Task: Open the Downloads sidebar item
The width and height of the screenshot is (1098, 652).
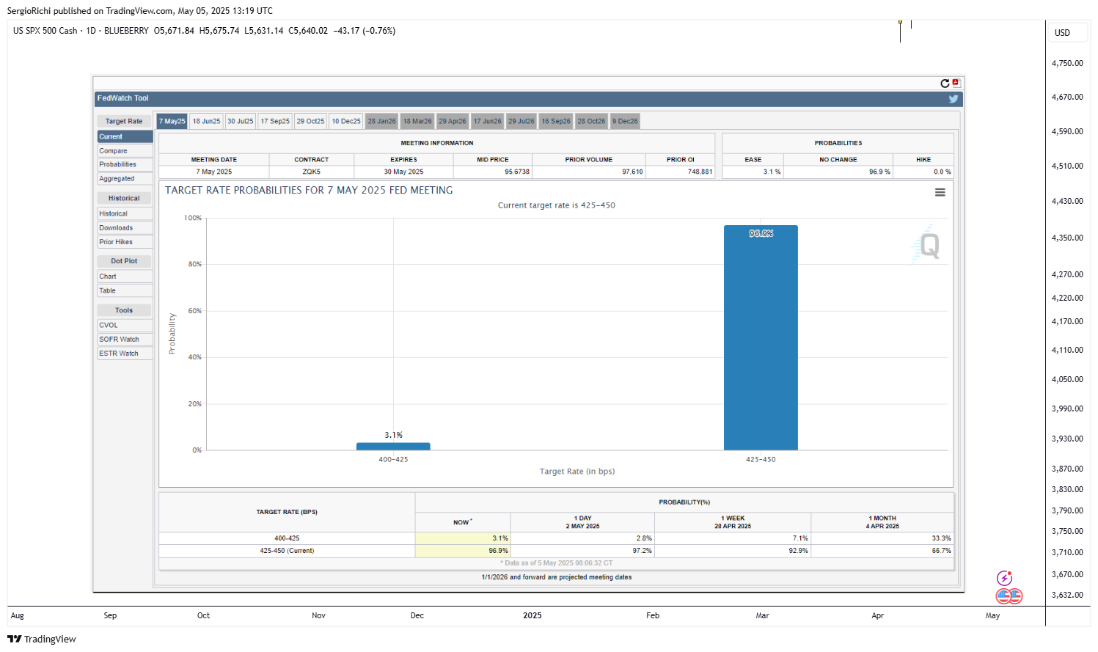Action: point(125,228)
